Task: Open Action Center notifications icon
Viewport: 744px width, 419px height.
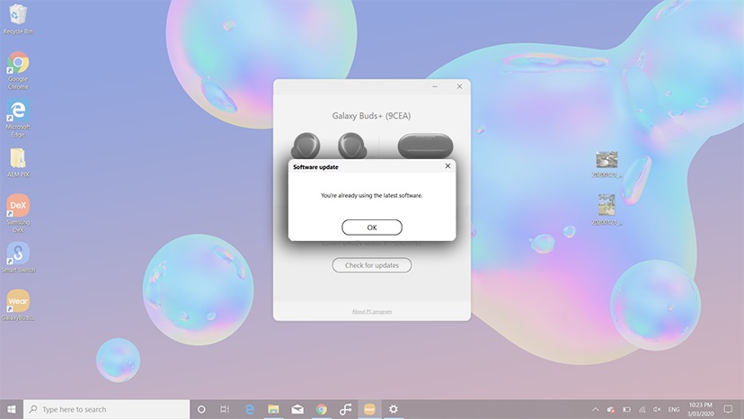Action: (x=728, y=409)
